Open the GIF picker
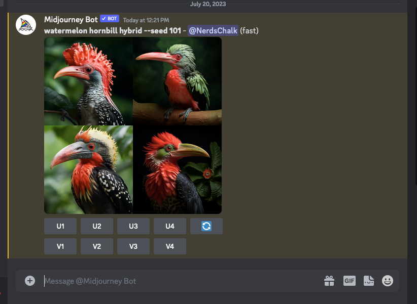This screenshot has height=304, width=417. [349, 281]
